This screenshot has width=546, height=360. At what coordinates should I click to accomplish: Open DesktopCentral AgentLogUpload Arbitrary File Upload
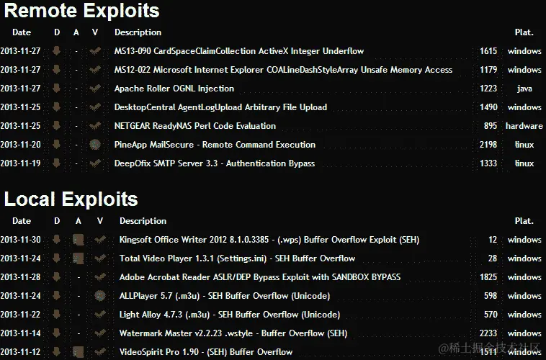(x=220, y=107)
